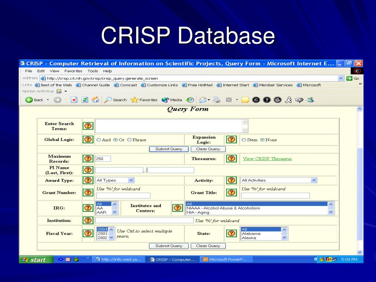Open History icon next to Media
Image resolution: width=376 pixels, height=282 pixels.
click(x=190, y=100)
